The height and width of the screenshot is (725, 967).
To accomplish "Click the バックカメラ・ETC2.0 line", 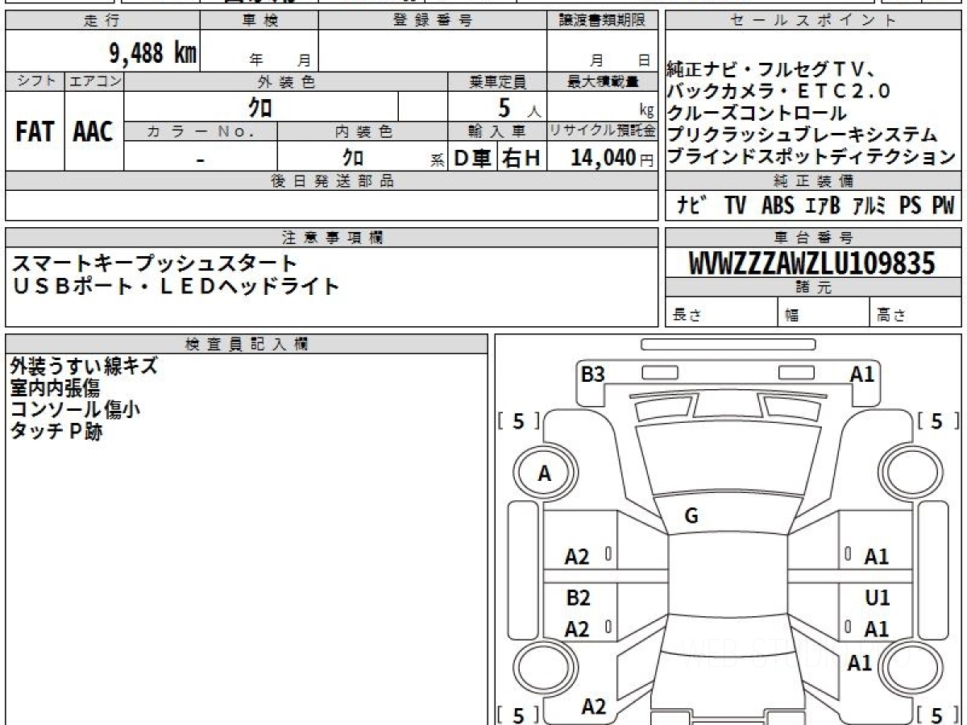I will tap(779, 91).
